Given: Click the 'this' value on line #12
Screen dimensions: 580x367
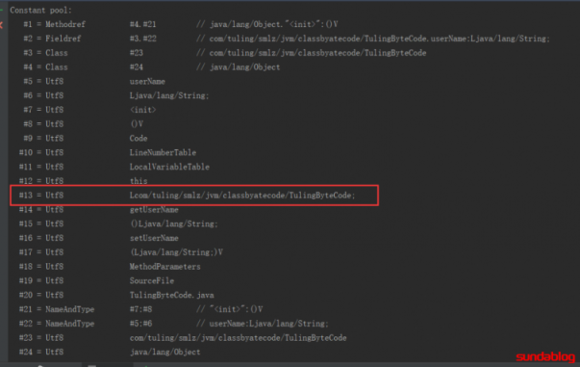Looking at the screenshot, I should pyautogui.click(x=139, y=181).
